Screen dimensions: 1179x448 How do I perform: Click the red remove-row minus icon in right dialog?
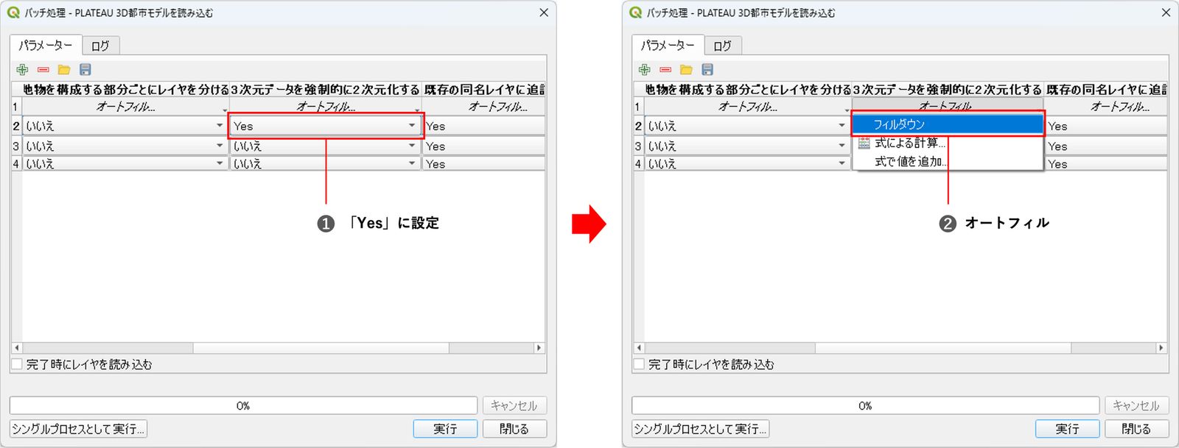pyautogui.click(x=665, y=70)
